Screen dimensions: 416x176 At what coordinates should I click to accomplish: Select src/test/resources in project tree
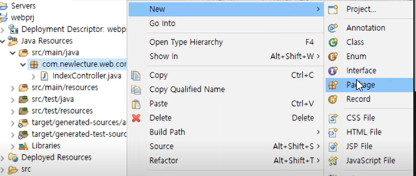[x=62, y=111]
